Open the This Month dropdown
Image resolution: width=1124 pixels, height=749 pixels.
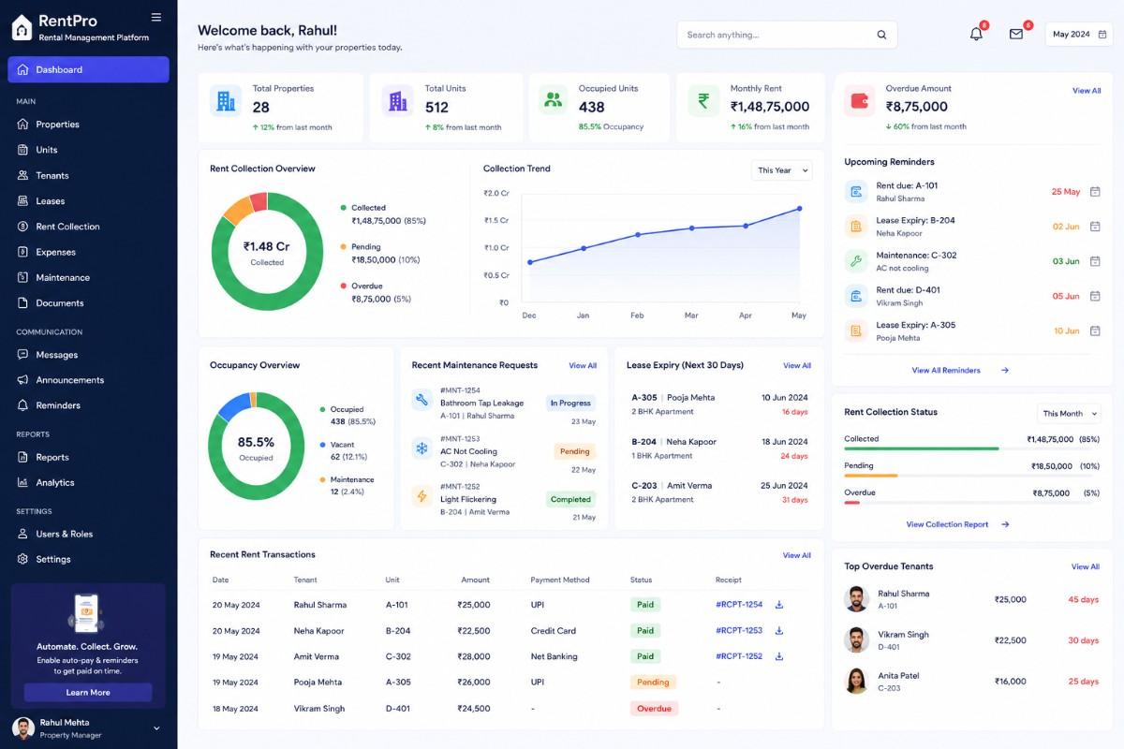(1069, 413)
